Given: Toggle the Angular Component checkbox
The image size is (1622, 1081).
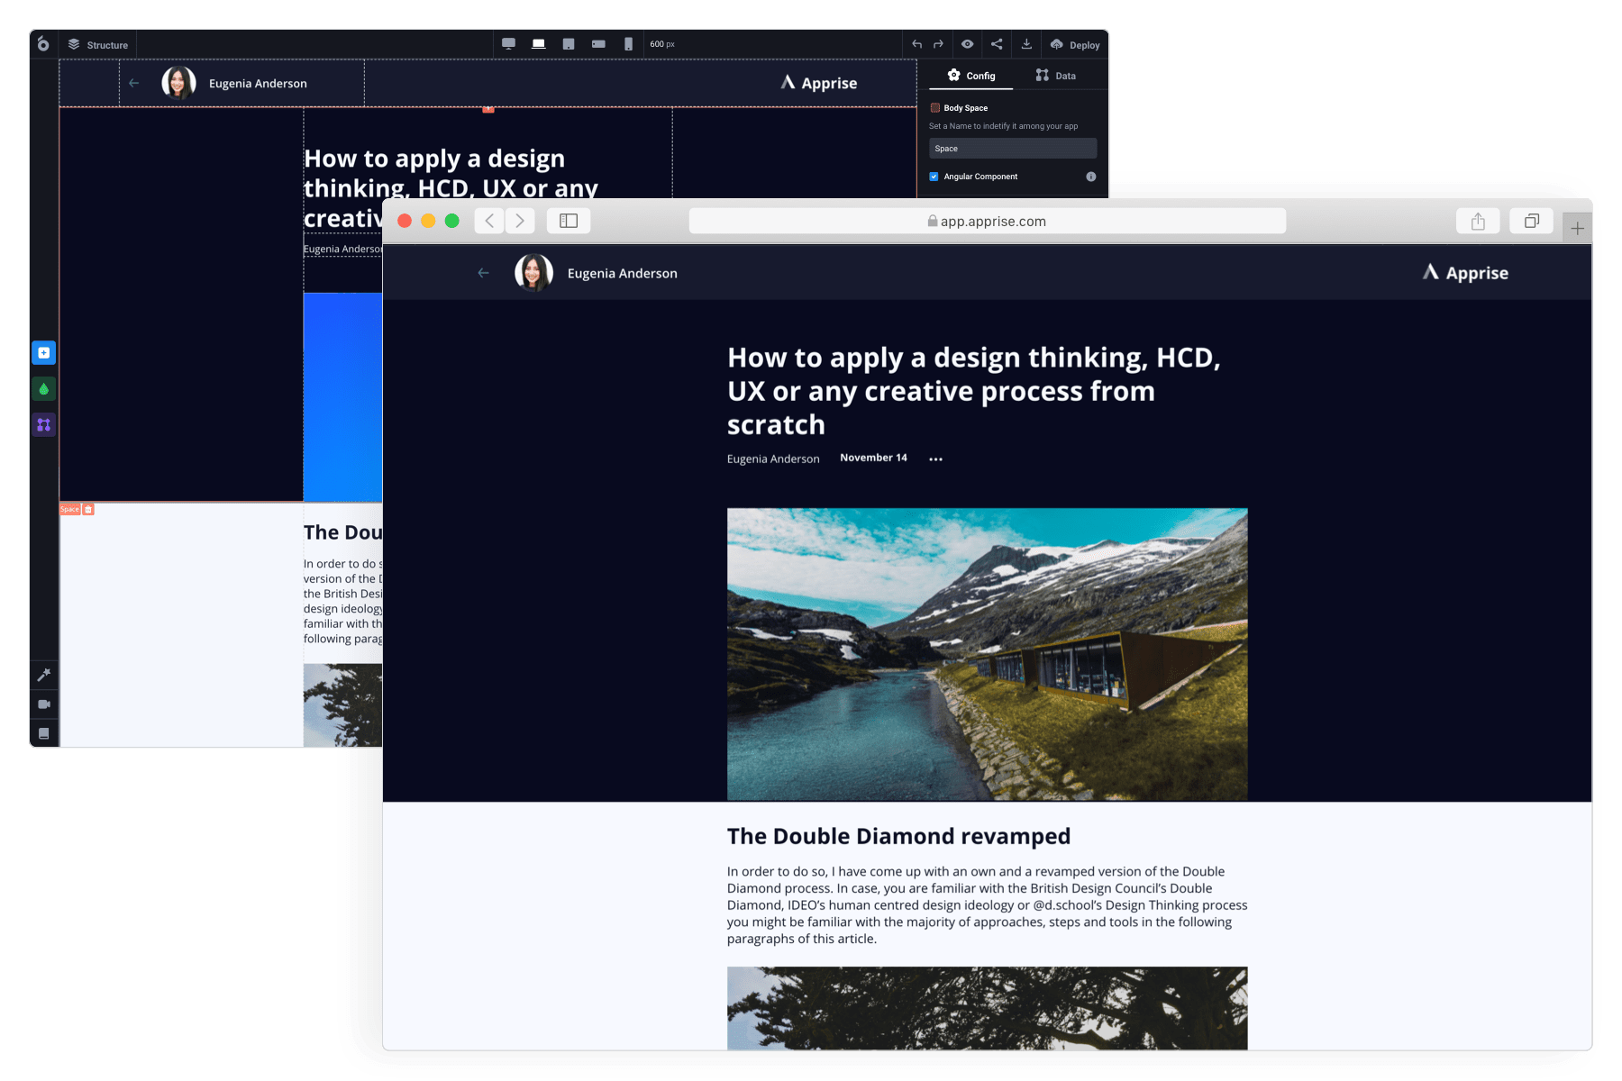Looking at the screenshot, I should point(934,177).
